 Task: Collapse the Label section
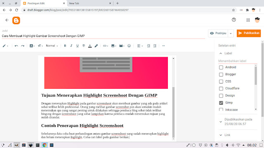[221, 53]
